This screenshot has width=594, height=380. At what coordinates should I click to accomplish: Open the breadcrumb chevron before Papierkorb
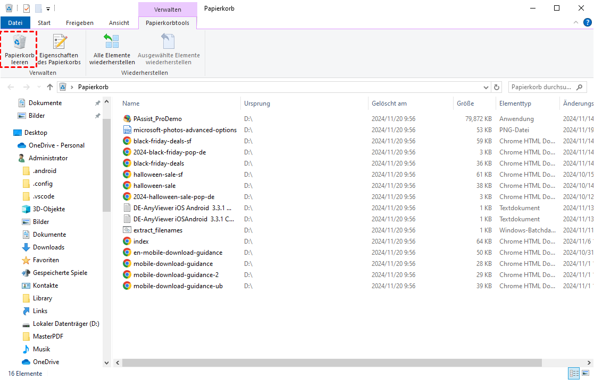(x=72, y=88)
